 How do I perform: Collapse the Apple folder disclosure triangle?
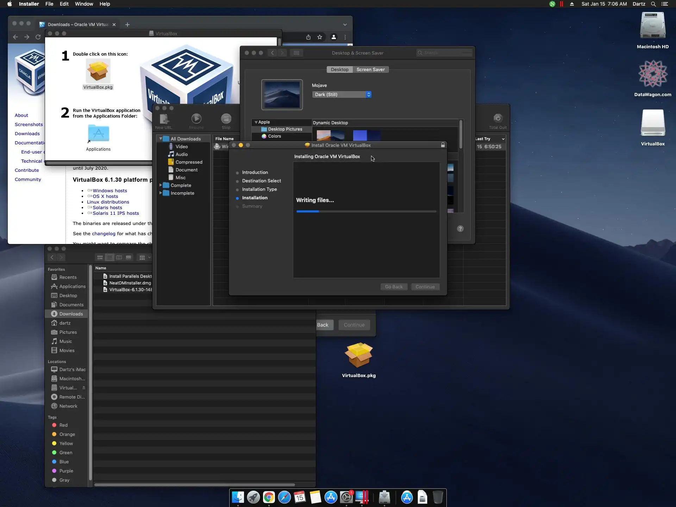[x=256, y=122]
